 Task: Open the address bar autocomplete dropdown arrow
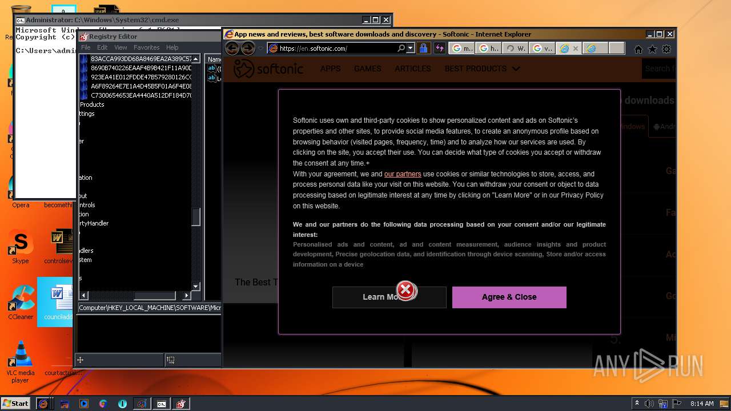[x=410, y=49]
